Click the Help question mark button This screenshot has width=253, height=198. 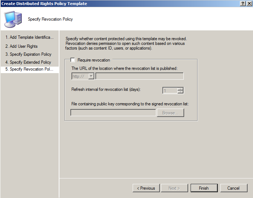242,3
